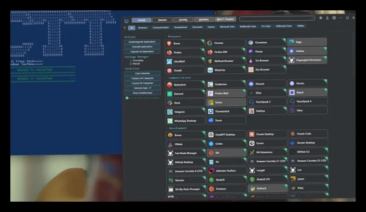The width and height of the screenshot is (366, 212).
Task: Show the All category filter
Action: (x=132, y=28)
